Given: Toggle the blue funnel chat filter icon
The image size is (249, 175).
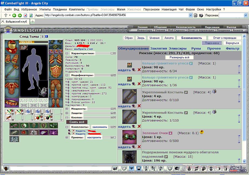Looking at the screenshot, I should 131,169.
